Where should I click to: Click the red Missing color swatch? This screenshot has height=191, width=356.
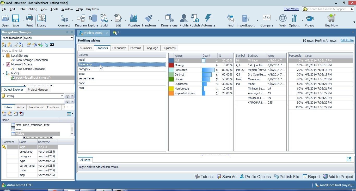[x=171, y=65]
